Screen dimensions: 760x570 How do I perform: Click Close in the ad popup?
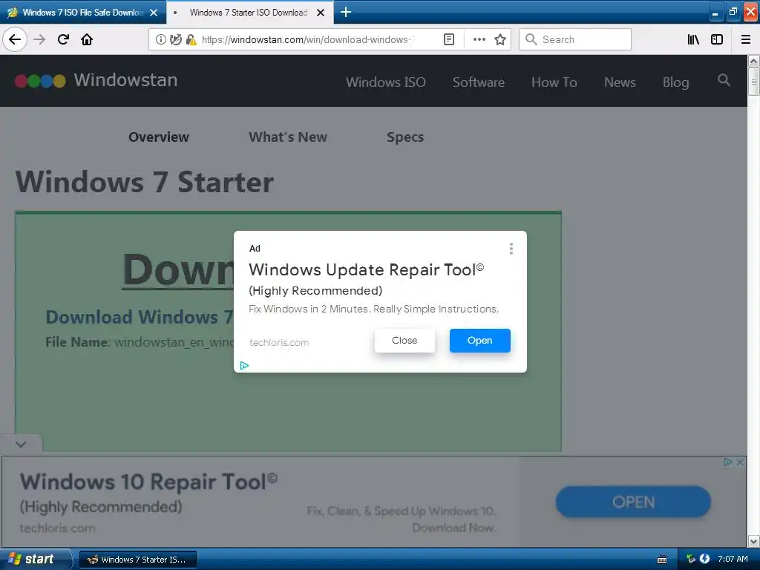(x=404, y=340)
